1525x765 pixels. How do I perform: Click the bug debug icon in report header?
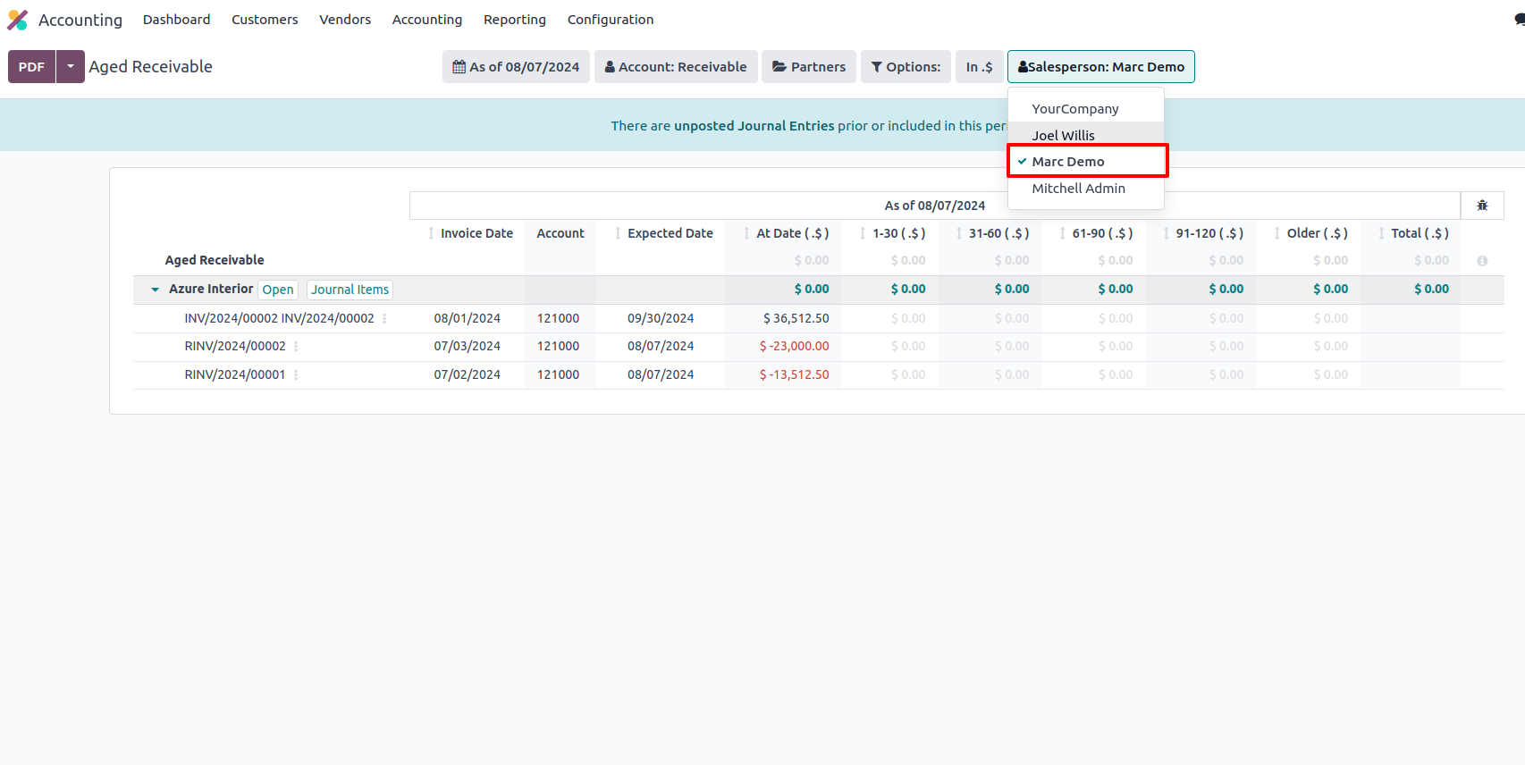click(1482, 206)
